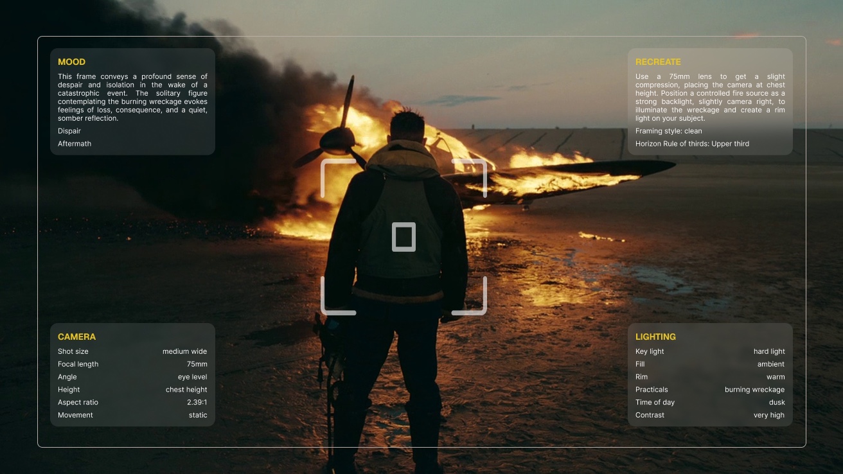Click the Aftermath mood tag
This screenshot has height=474, width=843.
point(75,144)
